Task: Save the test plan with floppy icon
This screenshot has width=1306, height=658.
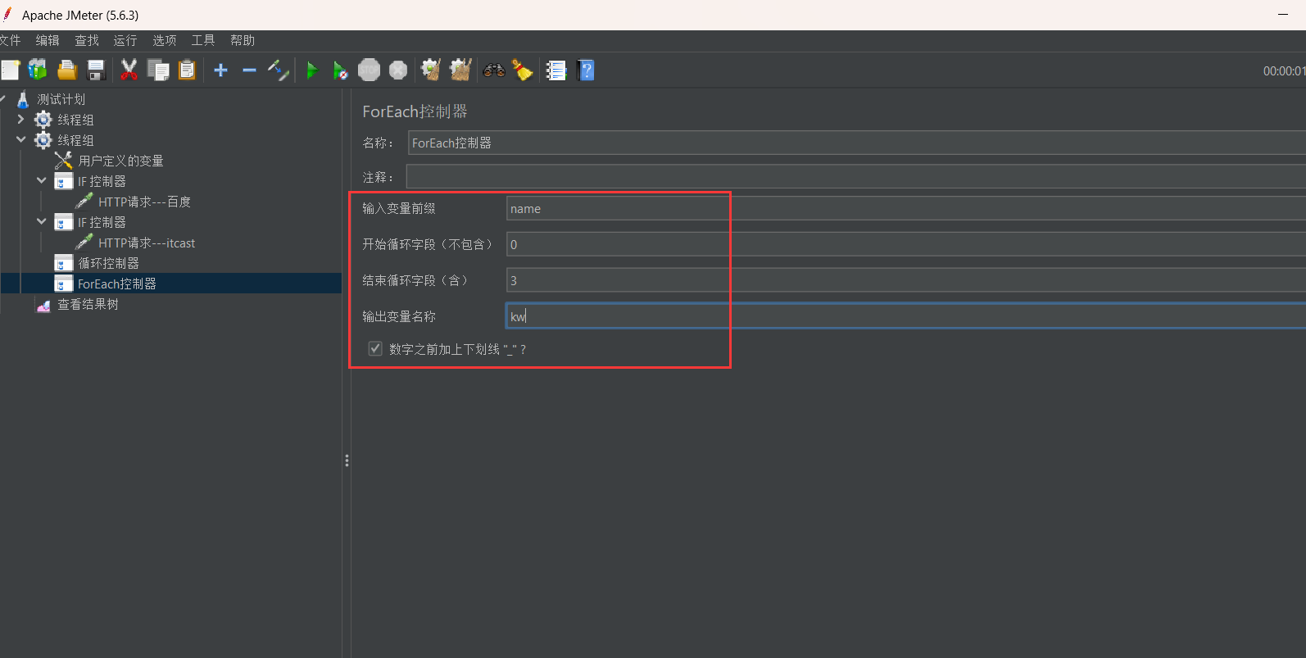Action: 97,70
